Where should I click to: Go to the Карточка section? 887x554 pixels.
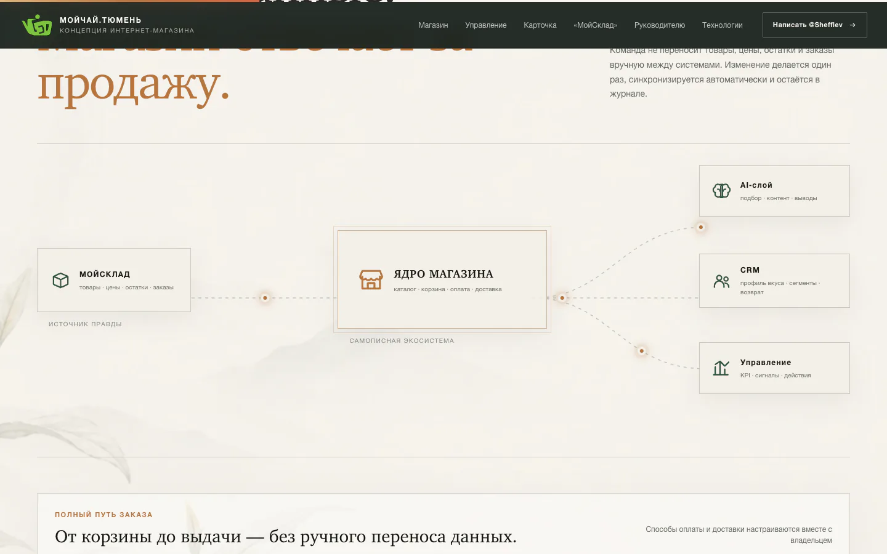click(540, 25)
